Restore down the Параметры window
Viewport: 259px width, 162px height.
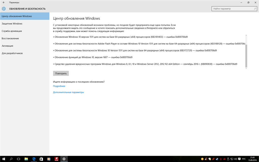(248, 3)
